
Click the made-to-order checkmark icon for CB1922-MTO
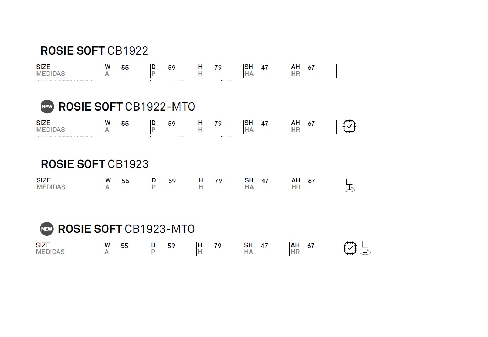350,127
